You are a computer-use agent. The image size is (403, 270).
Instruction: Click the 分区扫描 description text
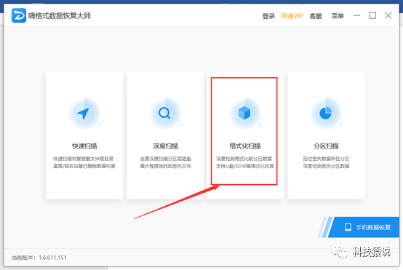pos(326,162)
